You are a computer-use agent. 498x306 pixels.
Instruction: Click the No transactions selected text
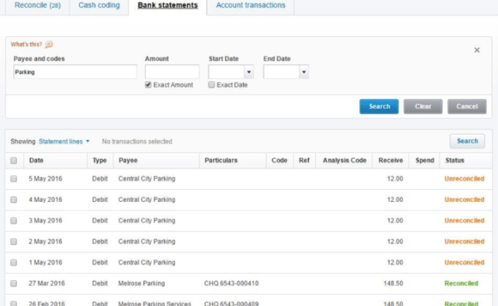(137, 142)
